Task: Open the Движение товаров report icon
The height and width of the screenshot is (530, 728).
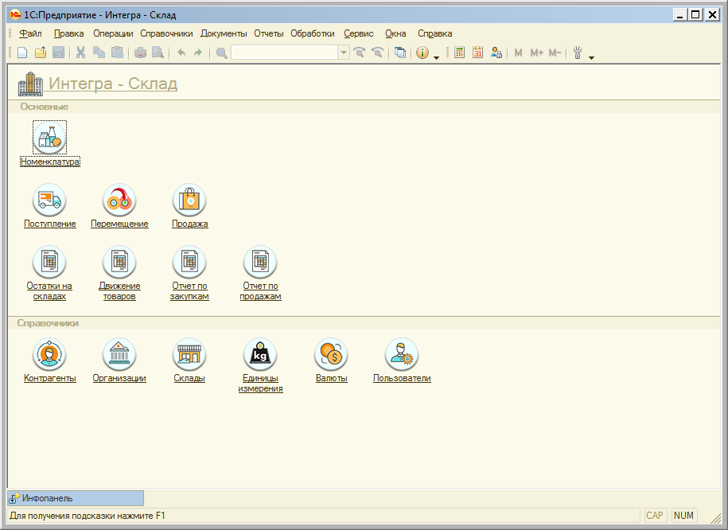Action: click(119, 262)
